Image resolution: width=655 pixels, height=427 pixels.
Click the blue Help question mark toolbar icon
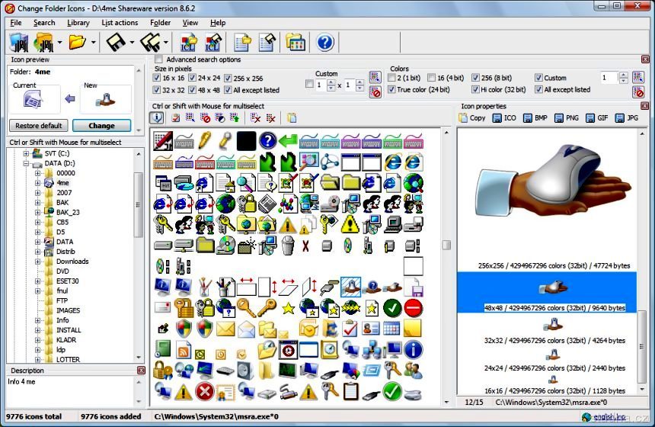324,43
